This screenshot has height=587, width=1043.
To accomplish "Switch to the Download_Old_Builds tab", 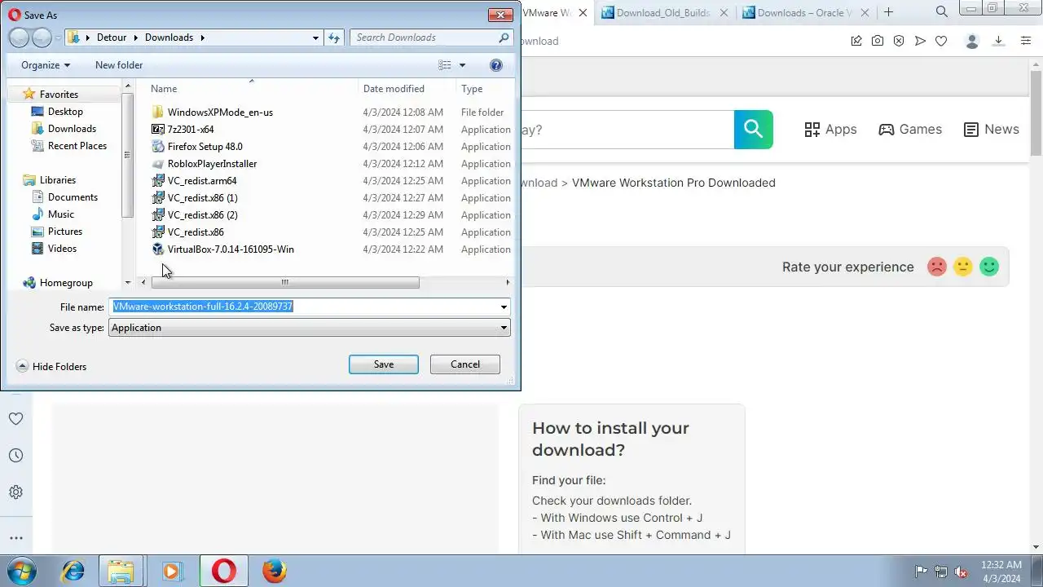I will click(664, 12).
